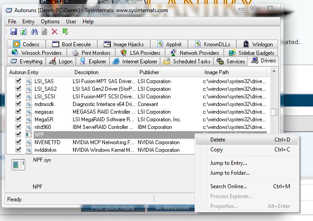Switch to the Logon tab

[x=61, y=62]
